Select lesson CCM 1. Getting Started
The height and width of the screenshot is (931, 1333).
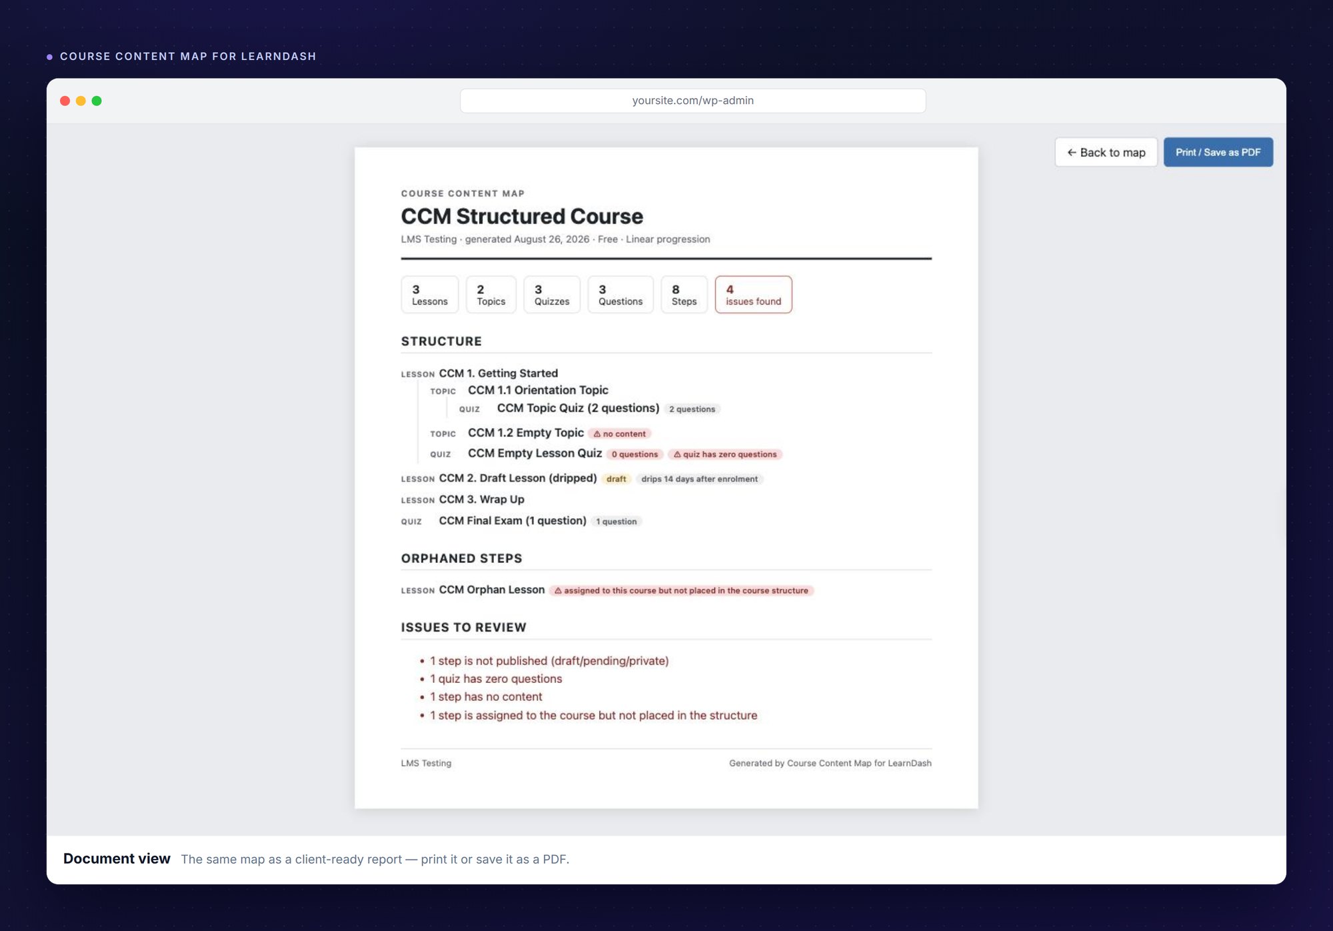[498, 373]
